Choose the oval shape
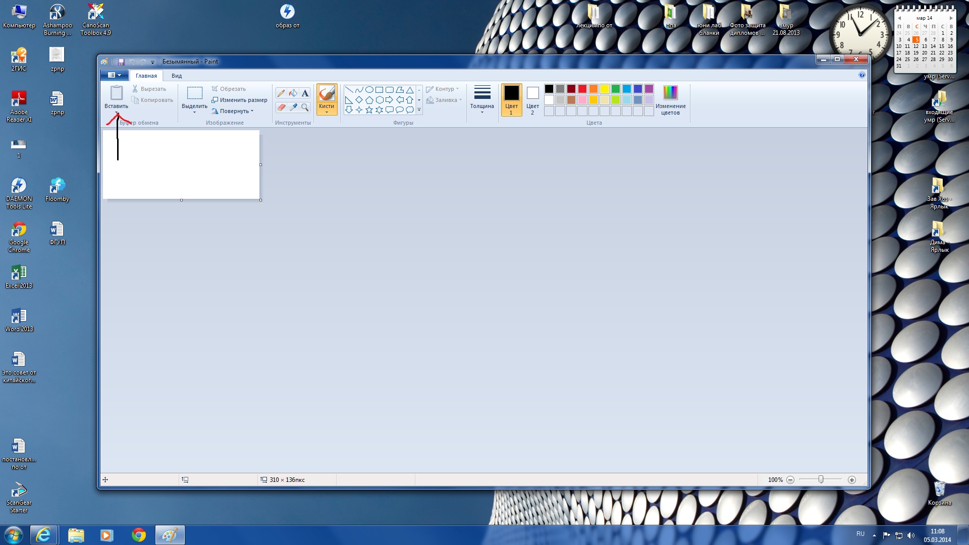Image resolution: width=969 pixels, height=545 pixels. click(x=369, y=90)
